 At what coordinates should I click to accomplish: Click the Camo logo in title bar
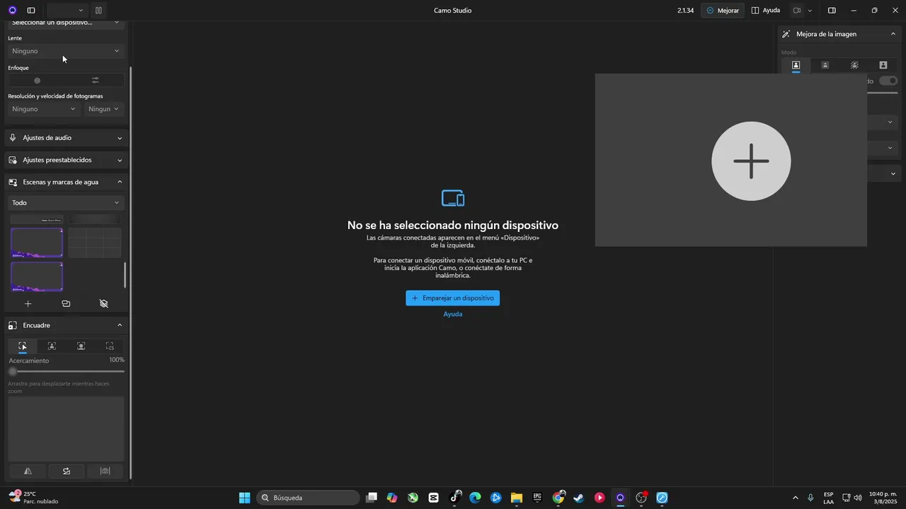[x=12, y=11]
